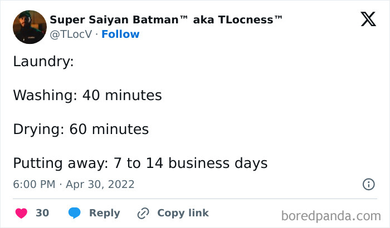
Task: Open the tweet info circle icon
Action: (x=368, y=184)
